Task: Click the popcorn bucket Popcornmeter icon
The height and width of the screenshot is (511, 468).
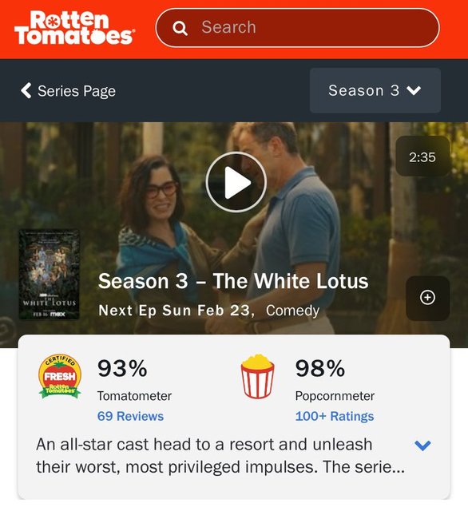Action: (x=257, y=376)
